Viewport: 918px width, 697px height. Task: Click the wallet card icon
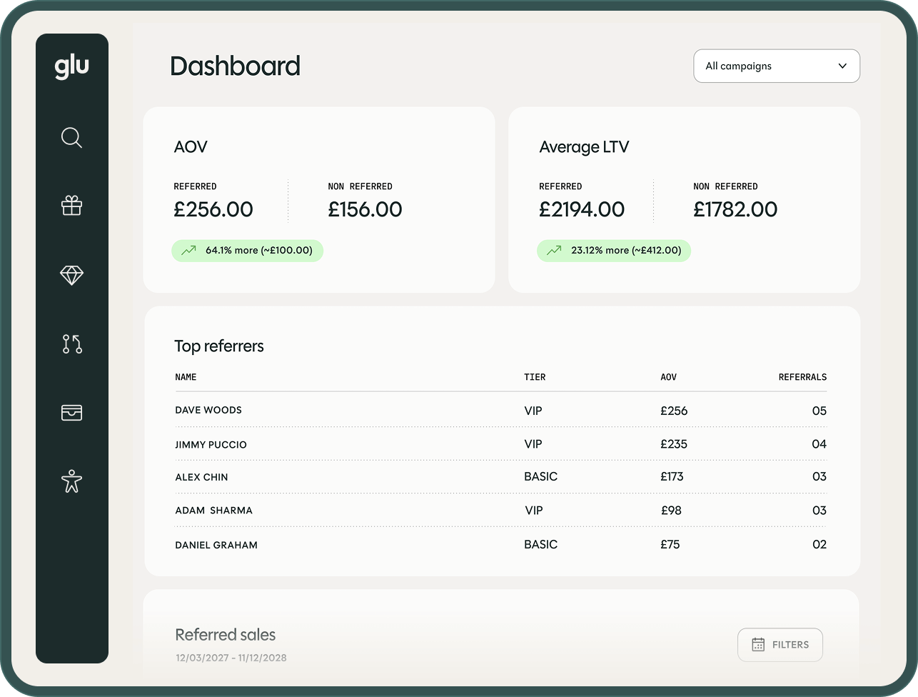[72, 412]
